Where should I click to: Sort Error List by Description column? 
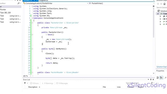(x=33, y=87)
